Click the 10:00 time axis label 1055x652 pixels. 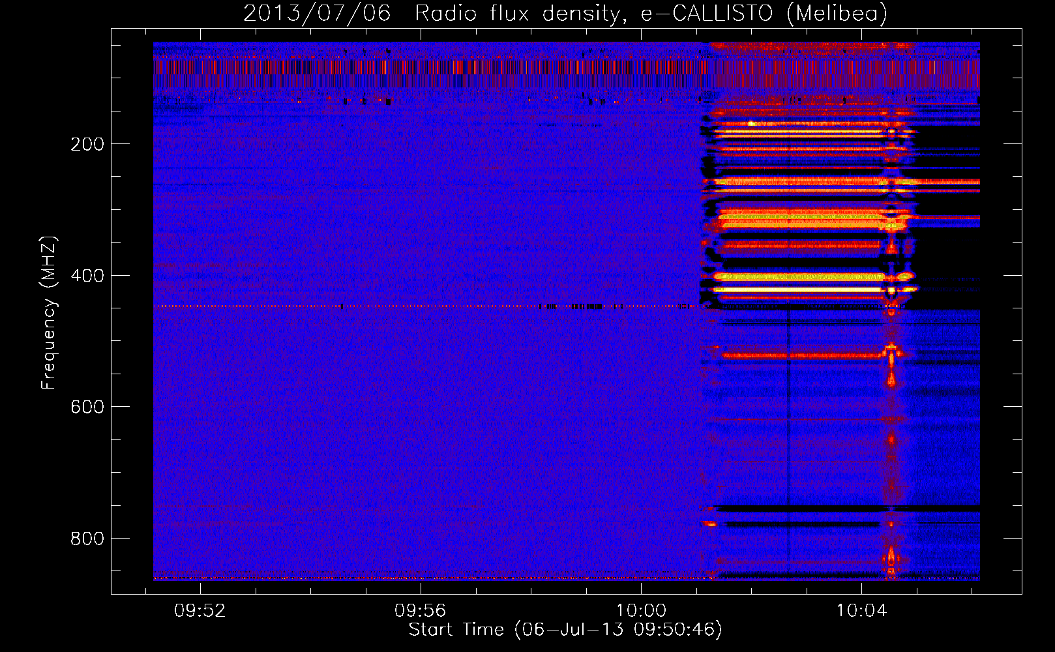pos(642,610)
